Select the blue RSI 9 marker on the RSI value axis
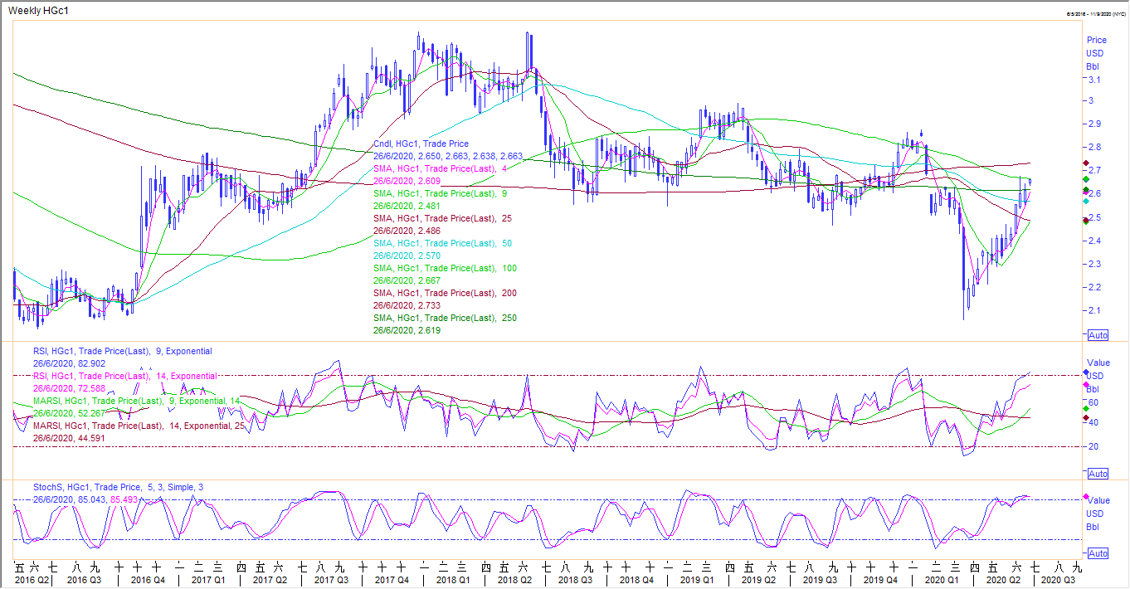The image size is (1130, 589). pos(1086,372)
